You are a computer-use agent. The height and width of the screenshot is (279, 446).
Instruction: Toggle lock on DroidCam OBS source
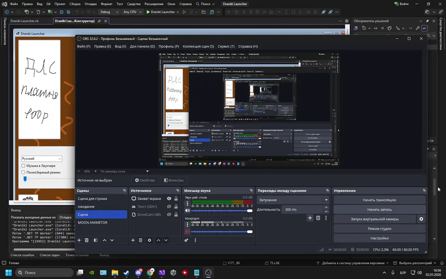176,215
